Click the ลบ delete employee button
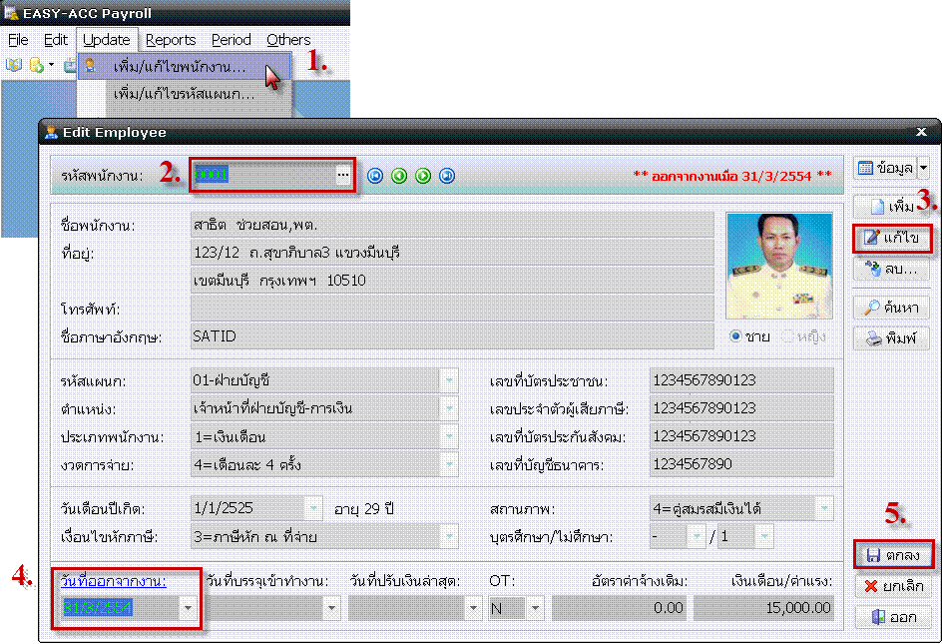The height and width of the screenshot is (644, 942). pos(892,269)
